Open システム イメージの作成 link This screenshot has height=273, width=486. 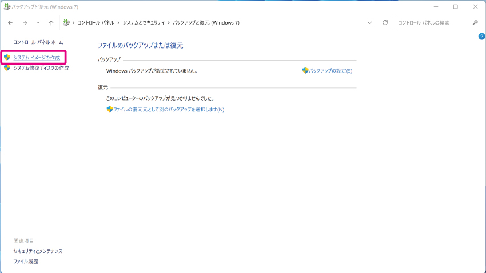coord(37,58)
